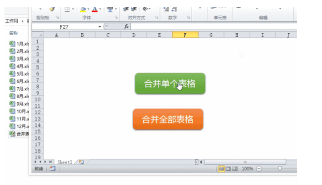
Task: Select row 10 header
Action: click(38, 100)
